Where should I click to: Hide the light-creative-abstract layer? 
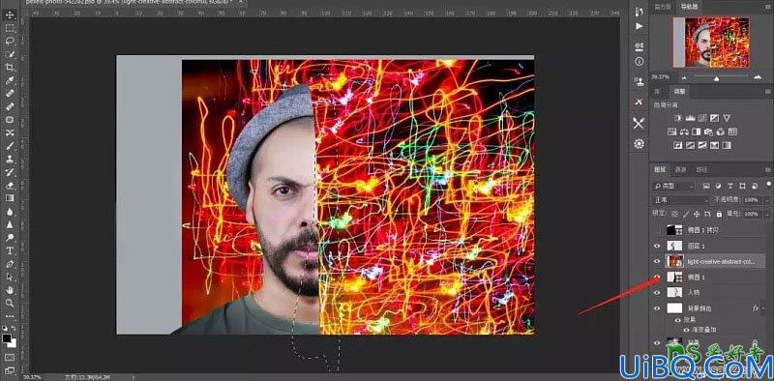pos(657,261)
